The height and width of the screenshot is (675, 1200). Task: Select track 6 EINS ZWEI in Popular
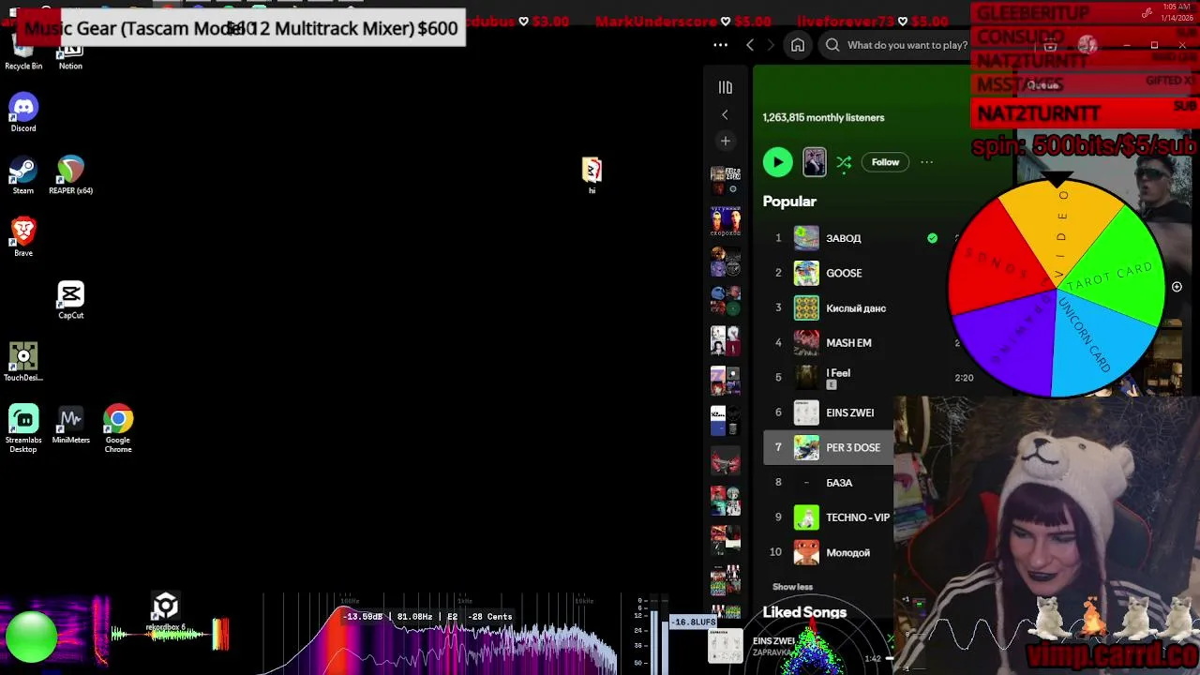pyautogui.click(x=849, y=412)
